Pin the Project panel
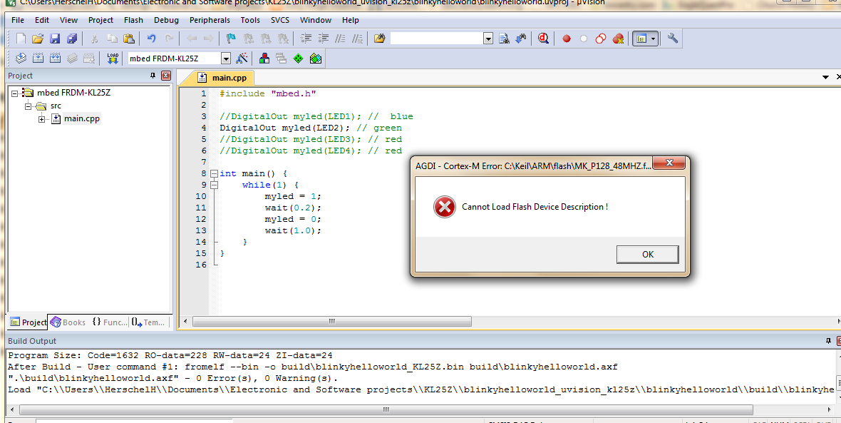The height and width of the screenshot is (423, 841). click(153, 76)
